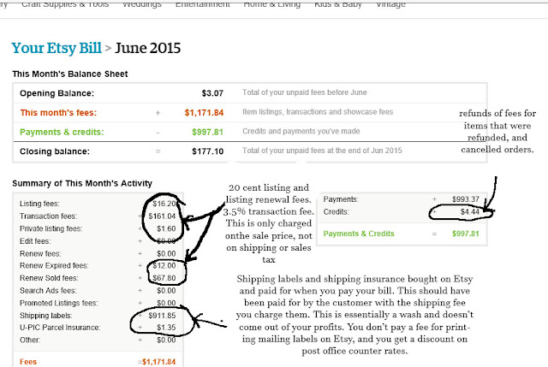Click the Closing balance $177.10 amount
Image resolution: width=548 pixels, height=367 pixels.
pyautogui.click(x=207, y=151)
